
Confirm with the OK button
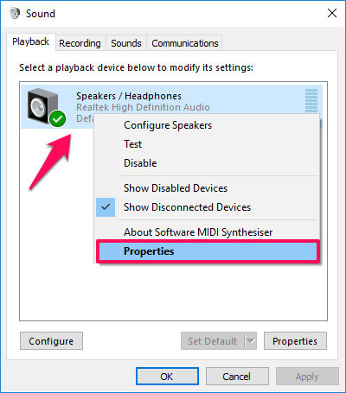click(x=167, y=377)
